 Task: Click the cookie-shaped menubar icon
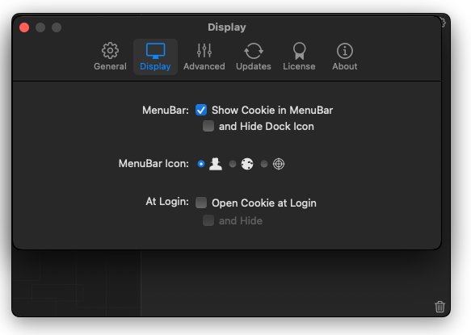pos(247,164)
